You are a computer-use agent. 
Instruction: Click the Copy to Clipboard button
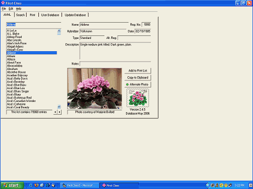point(138,77)
